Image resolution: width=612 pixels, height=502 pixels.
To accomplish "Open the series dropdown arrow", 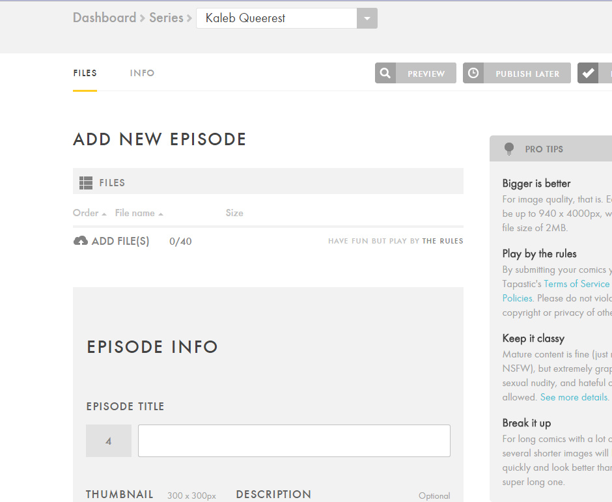I will tap(367, 18).
